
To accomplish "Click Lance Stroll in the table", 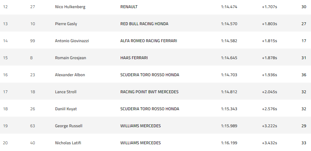I will click(x=66, y=92).
